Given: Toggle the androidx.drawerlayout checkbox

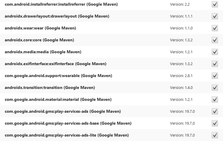Looking at the screenshot, I should pos(215,16).
